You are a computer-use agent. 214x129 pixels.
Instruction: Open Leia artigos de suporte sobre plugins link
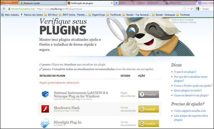(x=191, y=118)
